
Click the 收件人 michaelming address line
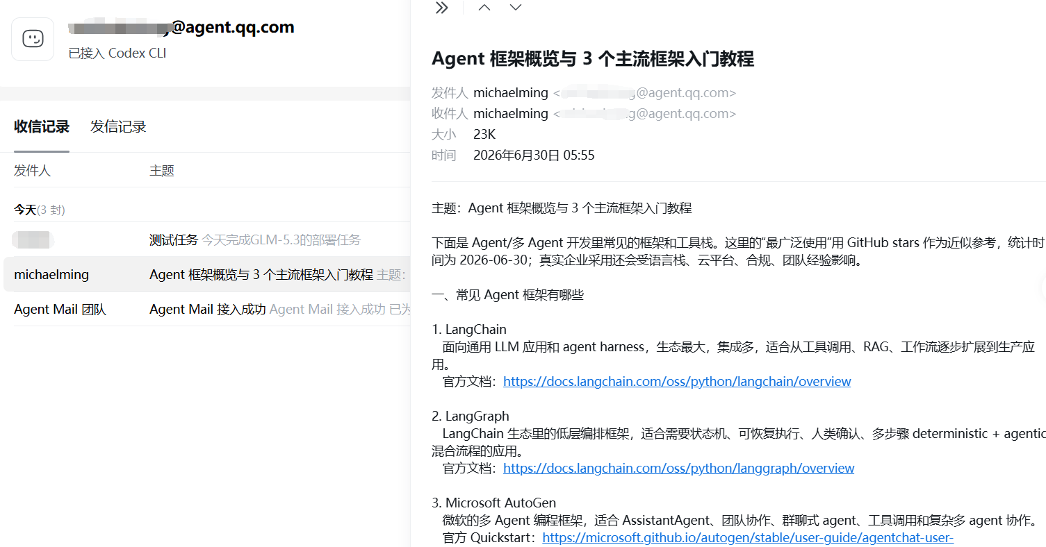coord(584,114)
